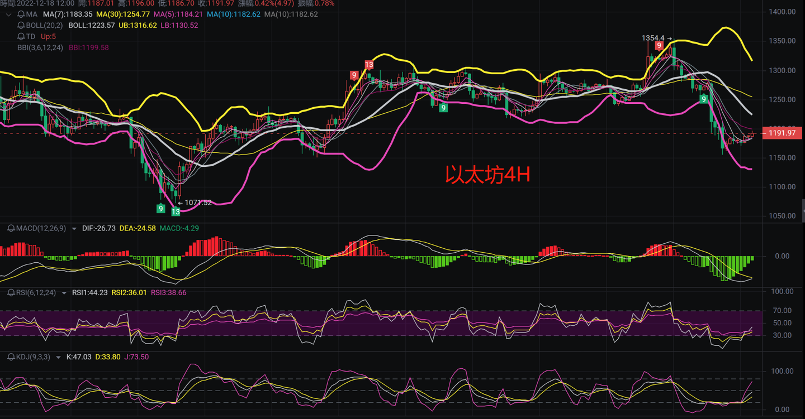The height and width of the screenshot is (419, 805).
Task: Click the RSI3:38.66 value
Action: coord(169,292)
